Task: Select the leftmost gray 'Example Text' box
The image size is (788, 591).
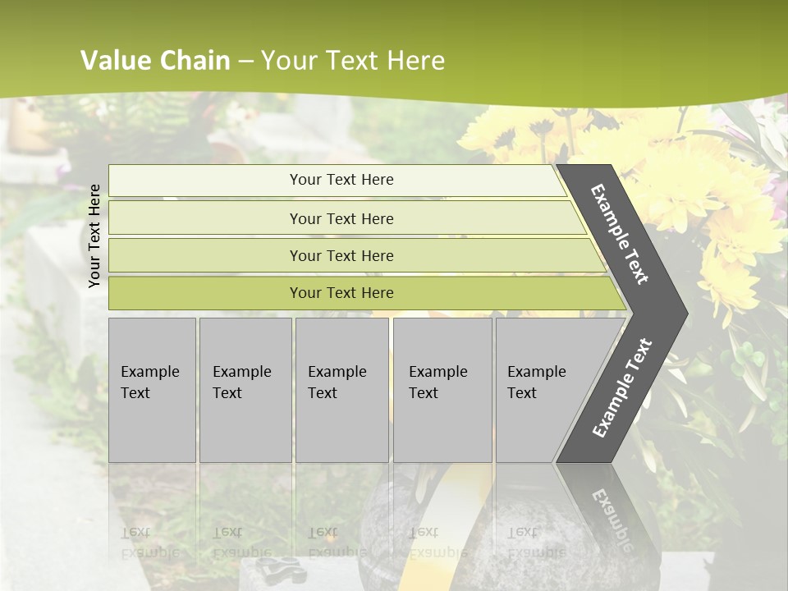Action: coord(152,390)
